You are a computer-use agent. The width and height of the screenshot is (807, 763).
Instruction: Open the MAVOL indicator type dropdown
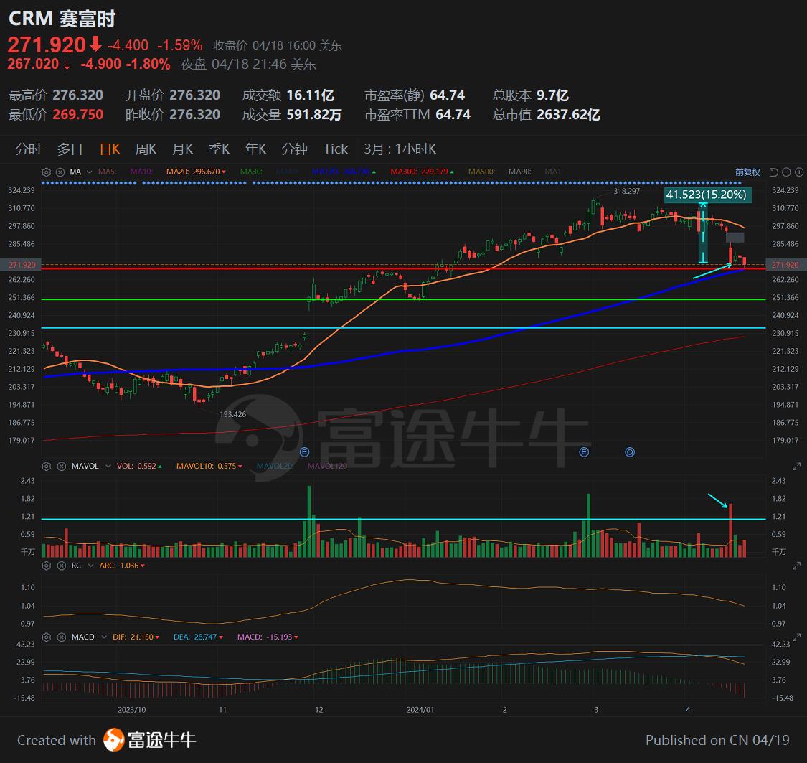coord(108,466)
